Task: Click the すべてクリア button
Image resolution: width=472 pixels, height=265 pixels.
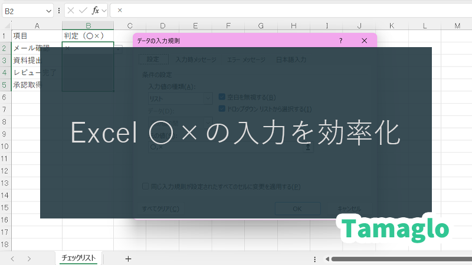Action: click(160, 208)
